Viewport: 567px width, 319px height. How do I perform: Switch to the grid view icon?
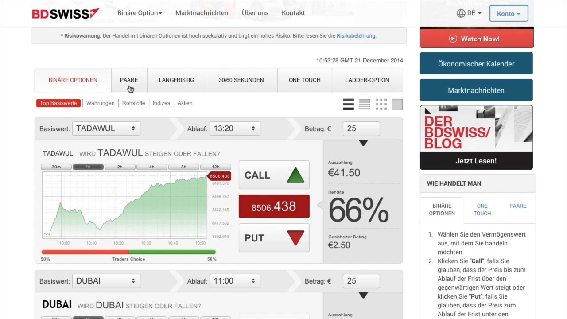pyautogui.click(x=381, y=104)
